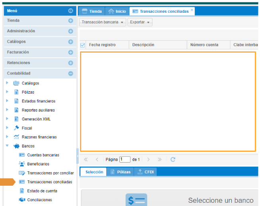The width and height of the screenshot is (260, 206).
Task: Click the Pólizas document icon in tree
Action: click(x=16, y=92)
